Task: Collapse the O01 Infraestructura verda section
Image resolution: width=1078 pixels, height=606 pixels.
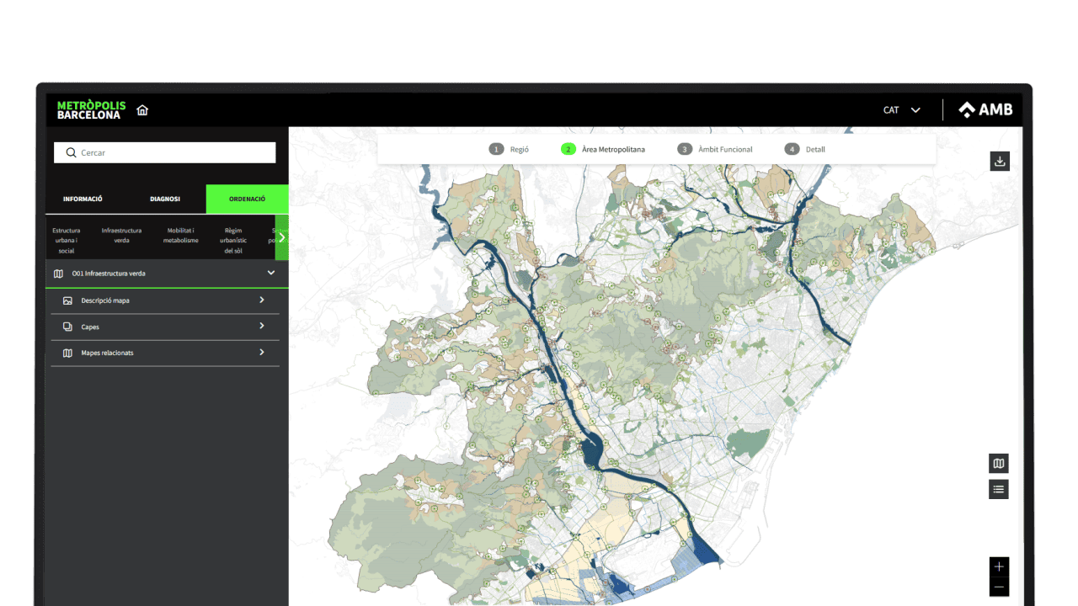Action: coord(271,274)
